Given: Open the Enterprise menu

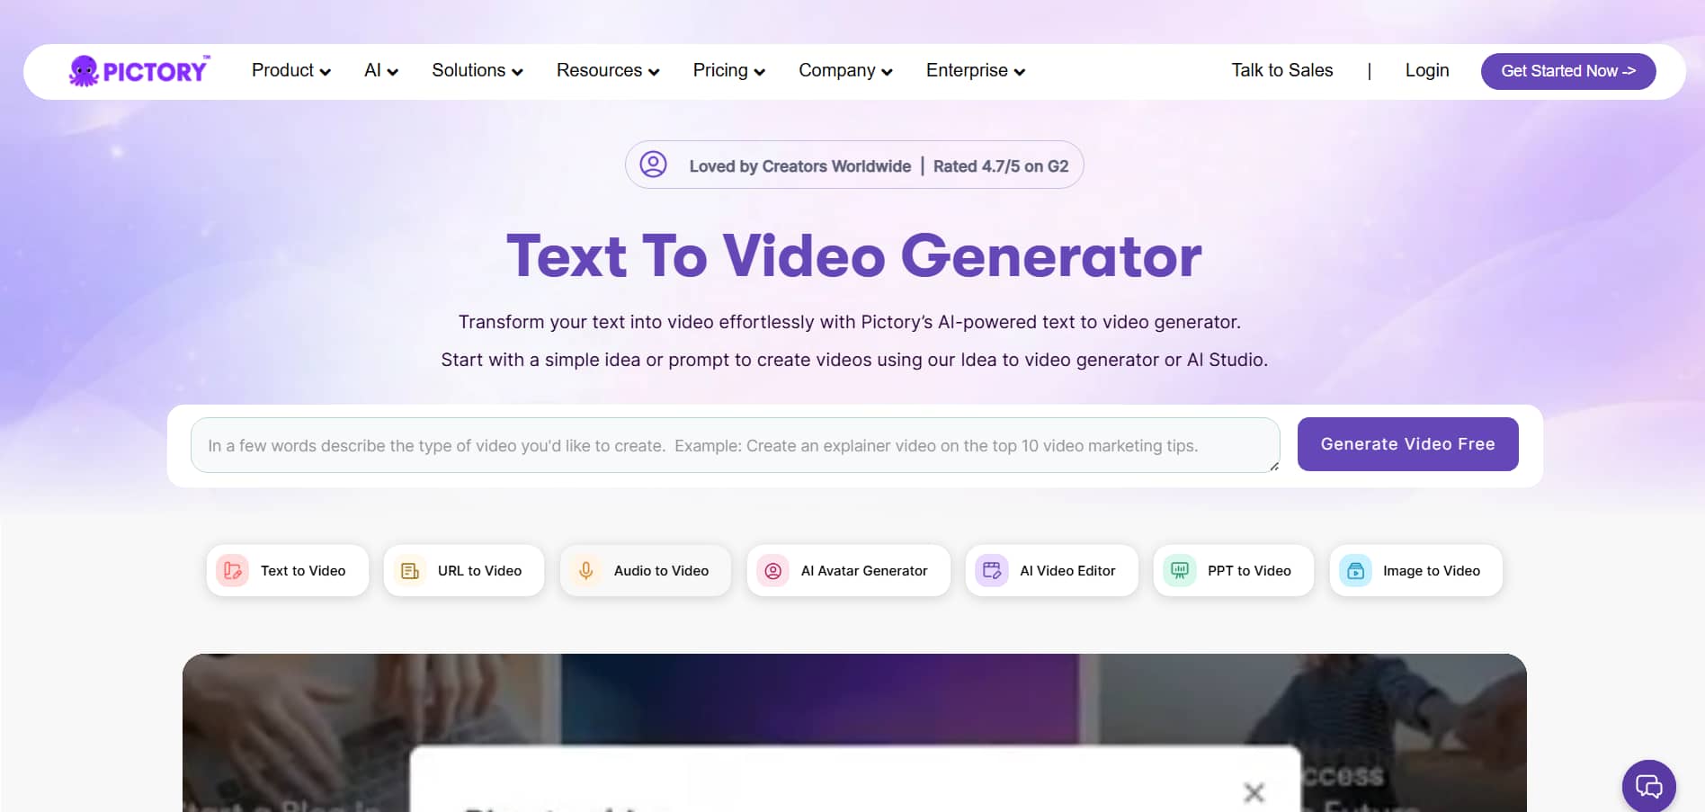Looking at the screenshot, I should (967, 70).
